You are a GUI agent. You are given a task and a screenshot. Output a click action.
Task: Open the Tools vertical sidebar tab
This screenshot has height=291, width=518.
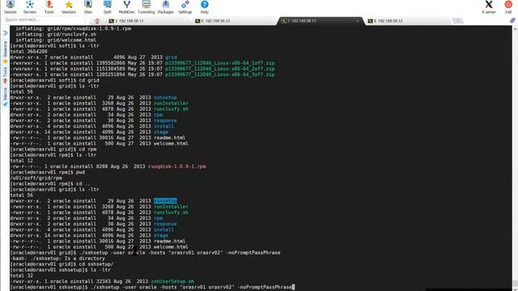pyautogui.click(x=6, y=75)
